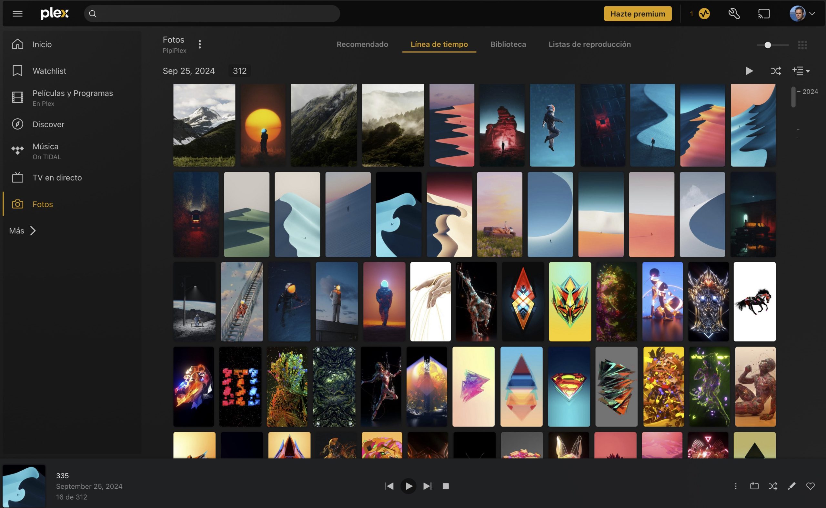Toggle repeat in the player bar

point(754,486)
